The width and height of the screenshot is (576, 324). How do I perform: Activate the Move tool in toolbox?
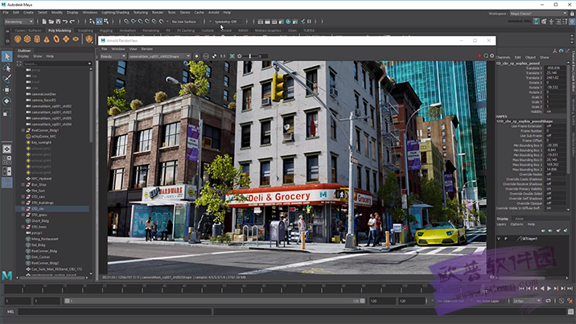point(7,90)
